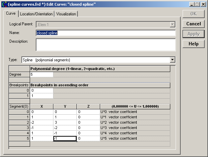Click the Name field containing closed spline
The height and width of the screenshot is (157, 208).
tap(106, 33)
